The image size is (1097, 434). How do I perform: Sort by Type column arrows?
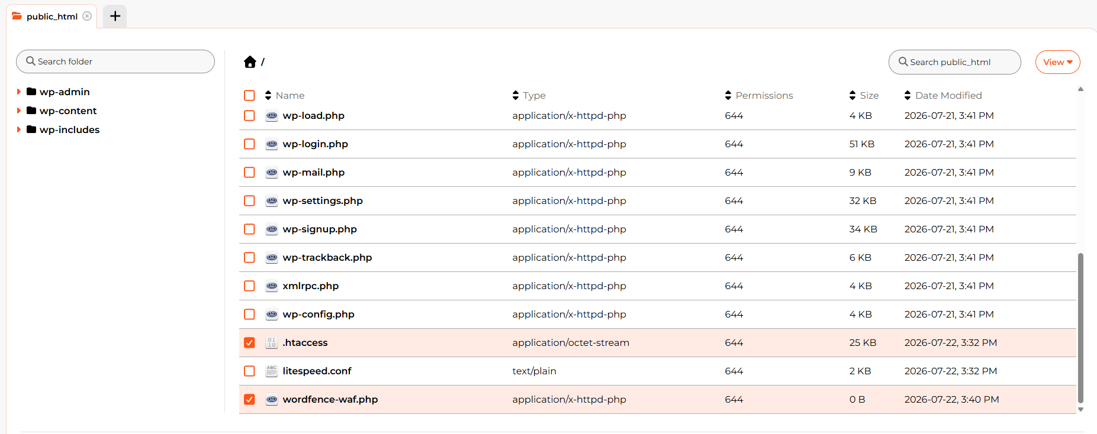[x=516, y=95]
